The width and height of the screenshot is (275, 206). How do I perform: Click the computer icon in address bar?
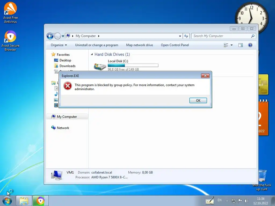point(68,36)
